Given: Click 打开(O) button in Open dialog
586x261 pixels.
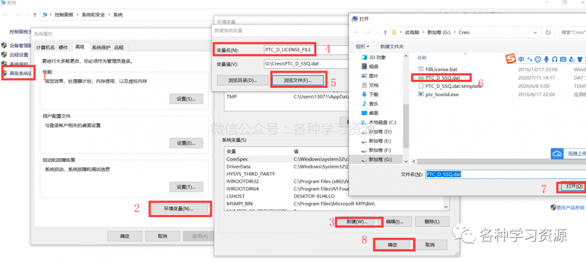Looking at the screenshot, I should pyautogui.click(x=574, y=186).
